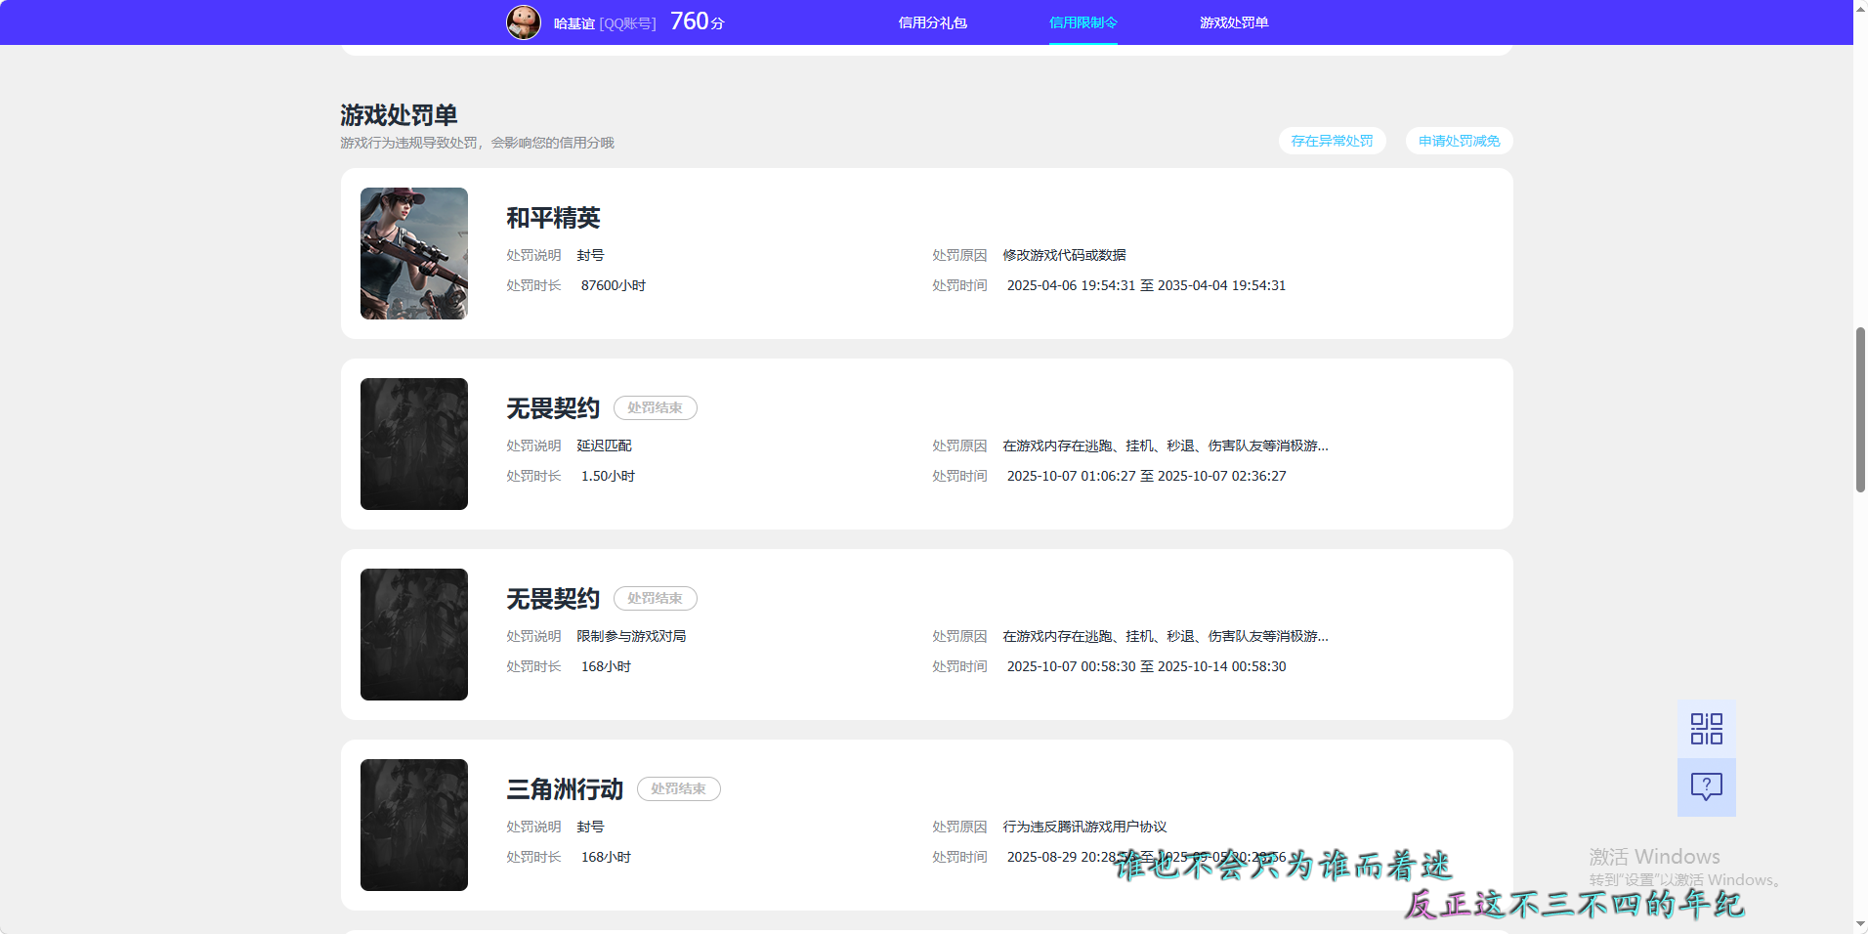Click 处罚结束 badge on 1.50小时 card
The height and width of the screenshot is (934, 1868).
coord(655,408)
